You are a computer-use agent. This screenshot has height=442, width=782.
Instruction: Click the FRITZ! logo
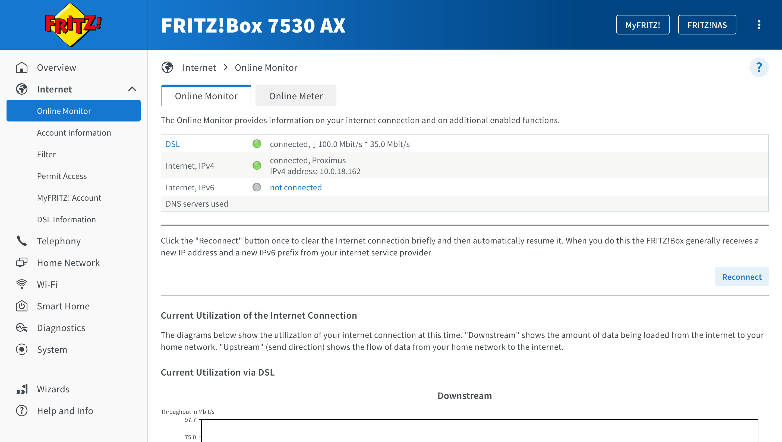pyautogui.click(x=73, y=25)
